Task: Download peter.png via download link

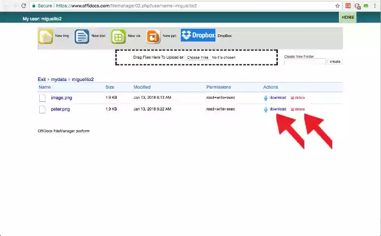Action: 278,109
